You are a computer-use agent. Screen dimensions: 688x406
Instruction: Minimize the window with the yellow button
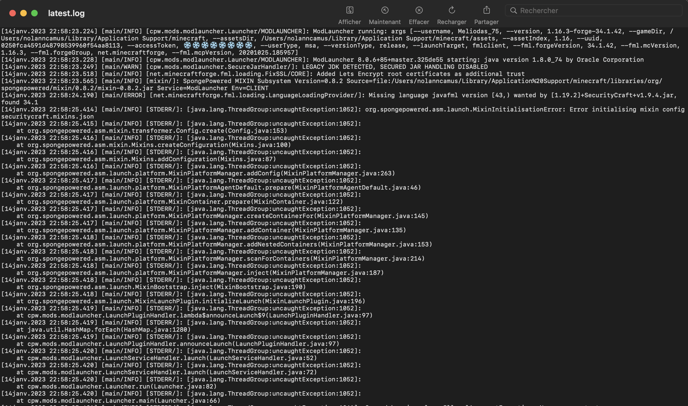[23, 13]
